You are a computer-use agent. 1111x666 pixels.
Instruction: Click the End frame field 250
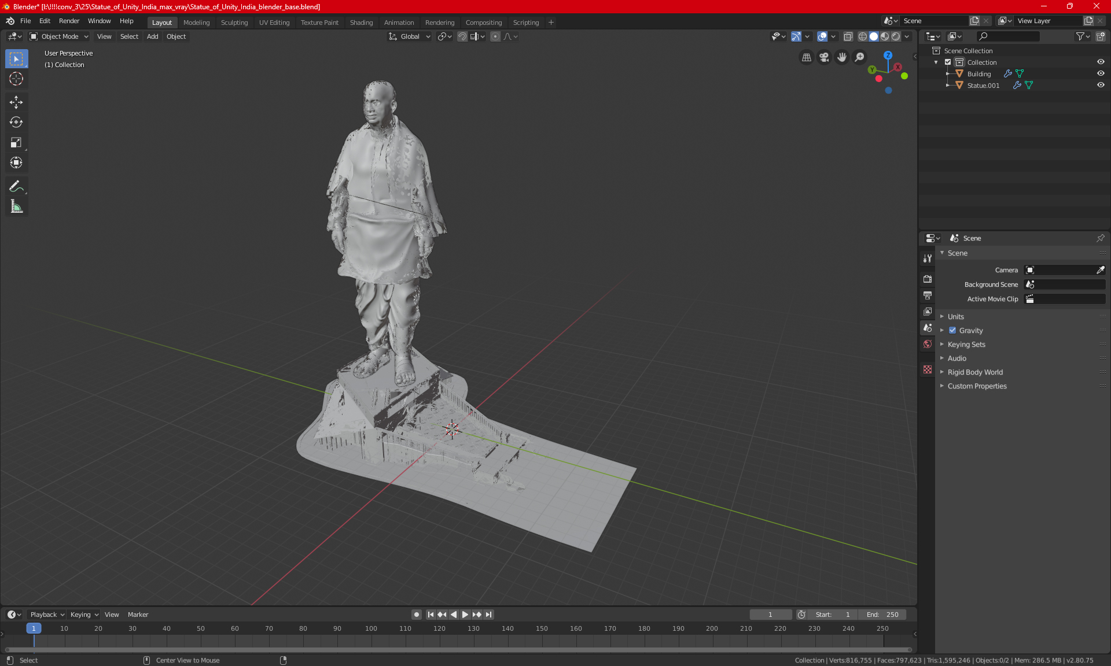[x=882, y=615]
